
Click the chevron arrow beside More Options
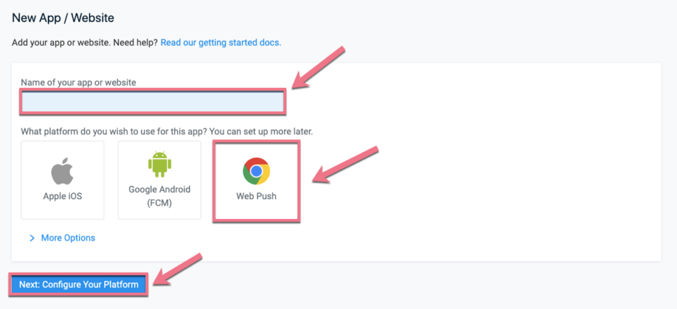click(32, 238)
